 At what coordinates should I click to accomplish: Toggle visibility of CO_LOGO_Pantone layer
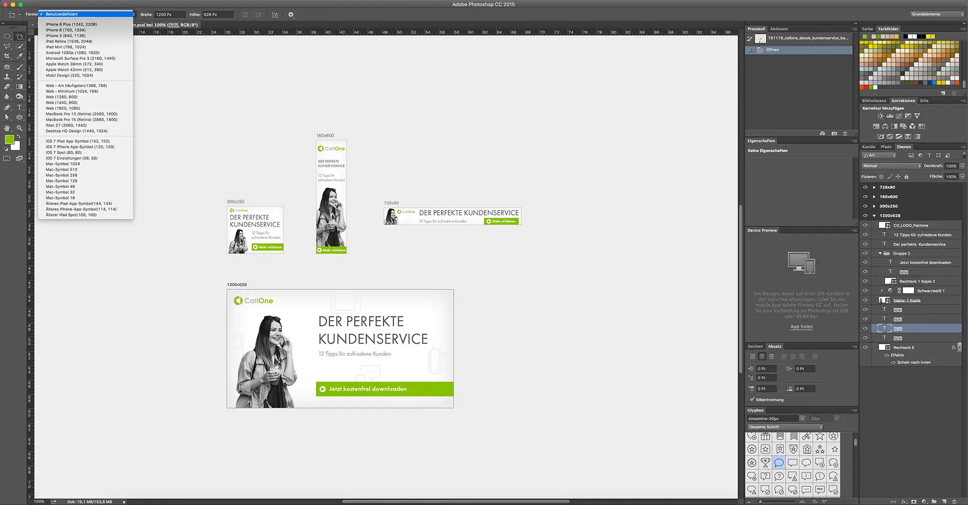click(865, 225)
